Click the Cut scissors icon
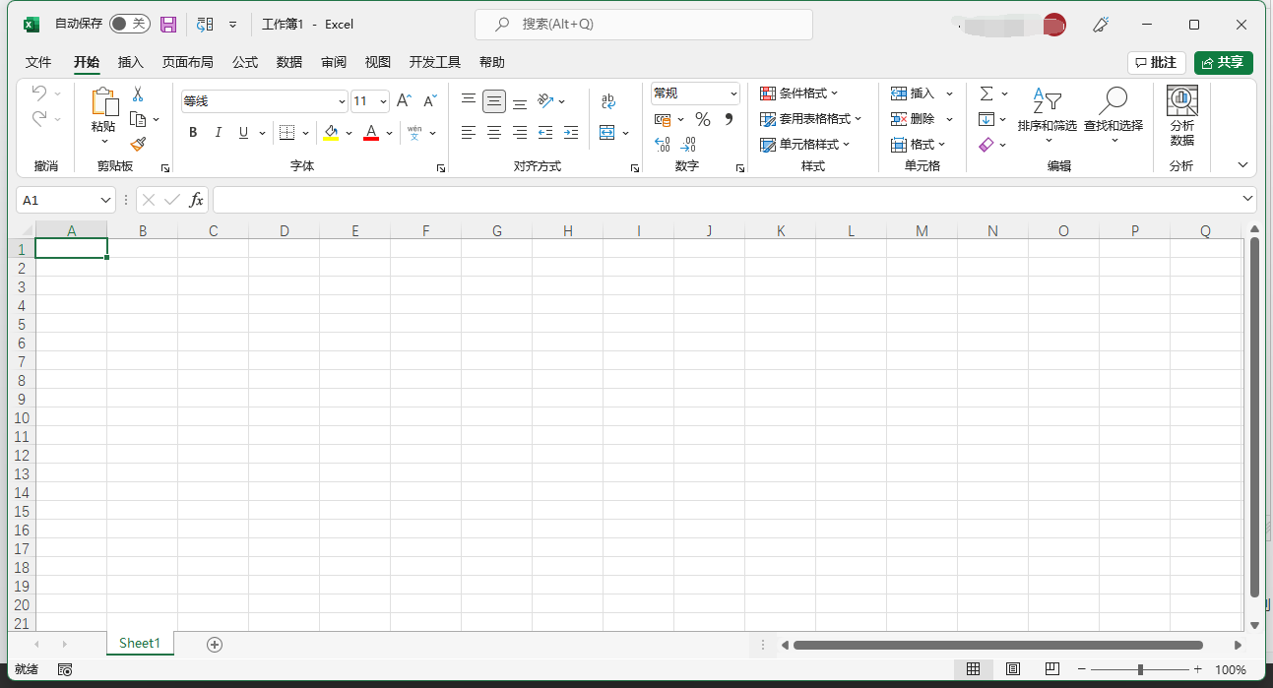The width and height of the screenshot is (1273, 688). [x=138, y=94]
